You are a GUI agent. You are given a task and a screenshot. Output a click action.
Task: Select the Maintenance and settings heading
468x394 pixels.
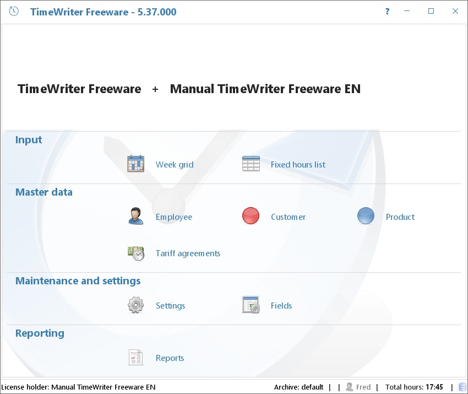point(78,280)
